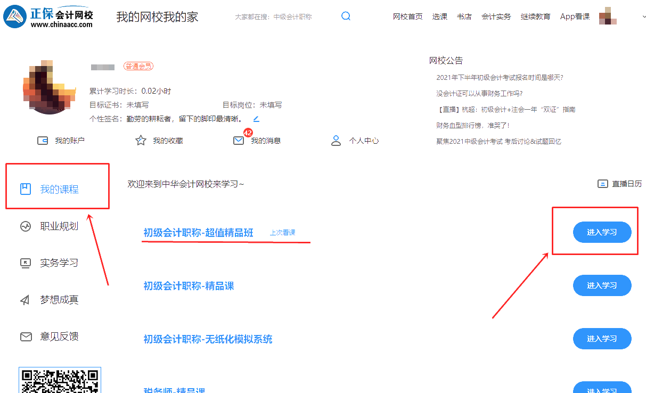Select 职业规划 in the sidebar
Viewport: 646px width, 393px height.
[59, 226]
